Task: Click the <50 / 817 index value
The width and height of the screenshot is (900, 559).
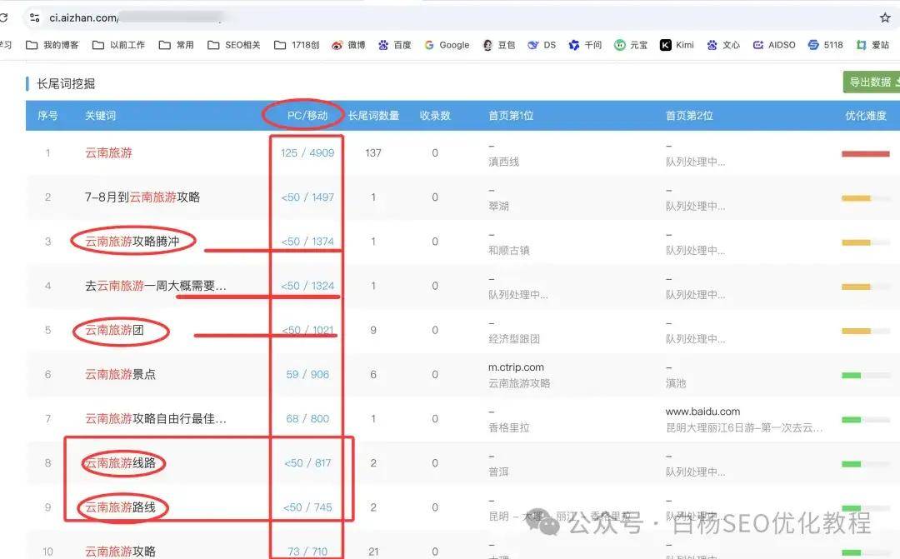Action: (x=307, y=462)
